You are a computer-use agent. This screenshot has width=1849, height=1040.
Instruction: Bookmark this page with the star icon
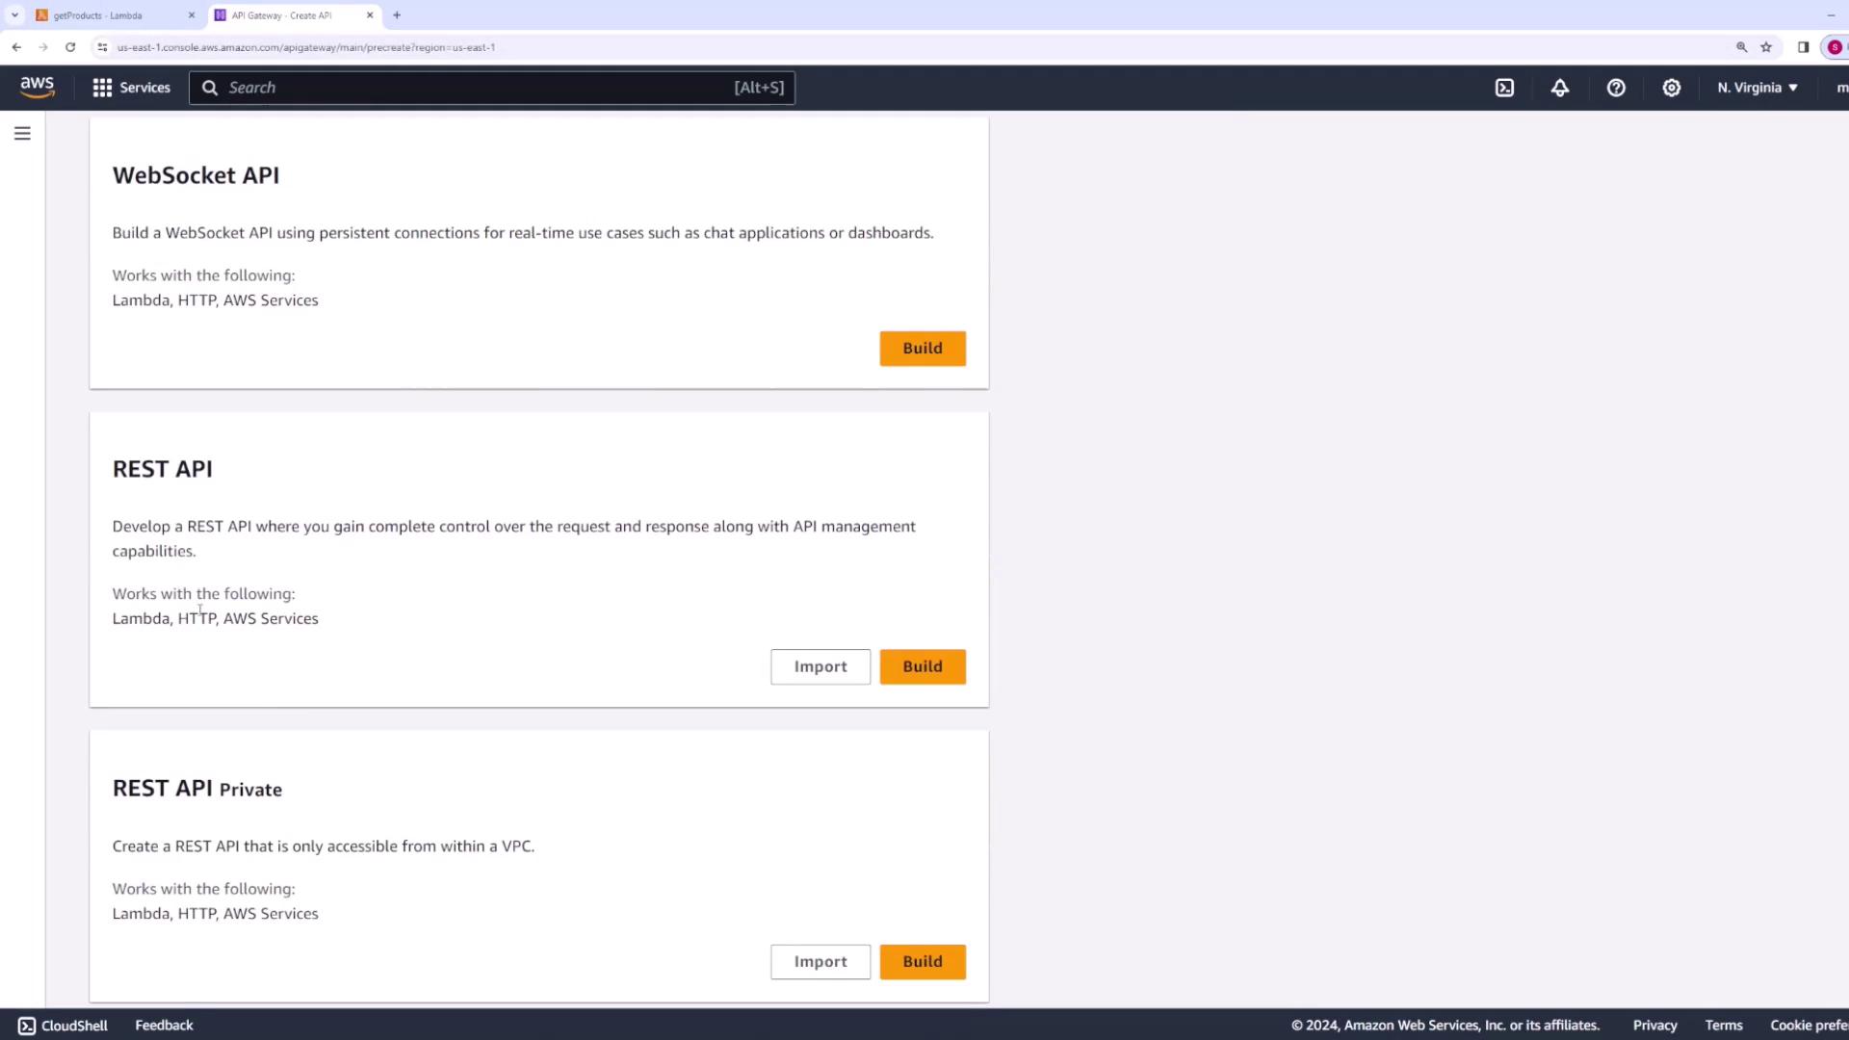1766,47
